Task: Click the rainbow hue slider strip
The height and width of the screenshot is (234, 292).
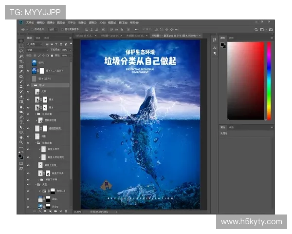Action: (x=269, y=81)
